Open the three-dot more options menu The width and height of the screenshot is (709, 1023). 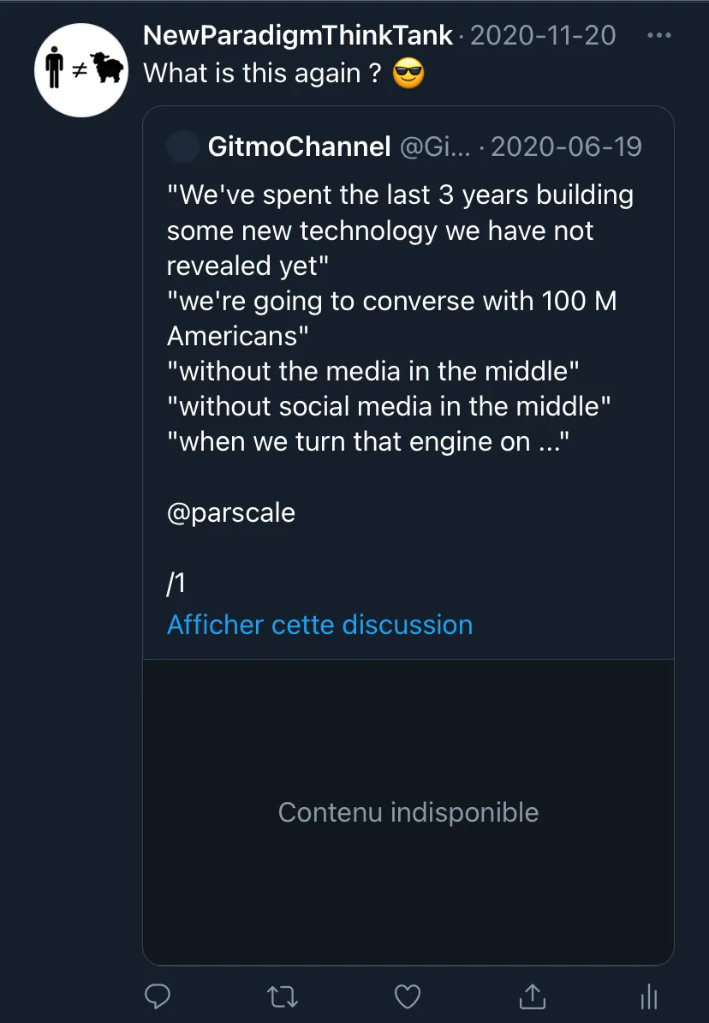(x=658, y=35)
